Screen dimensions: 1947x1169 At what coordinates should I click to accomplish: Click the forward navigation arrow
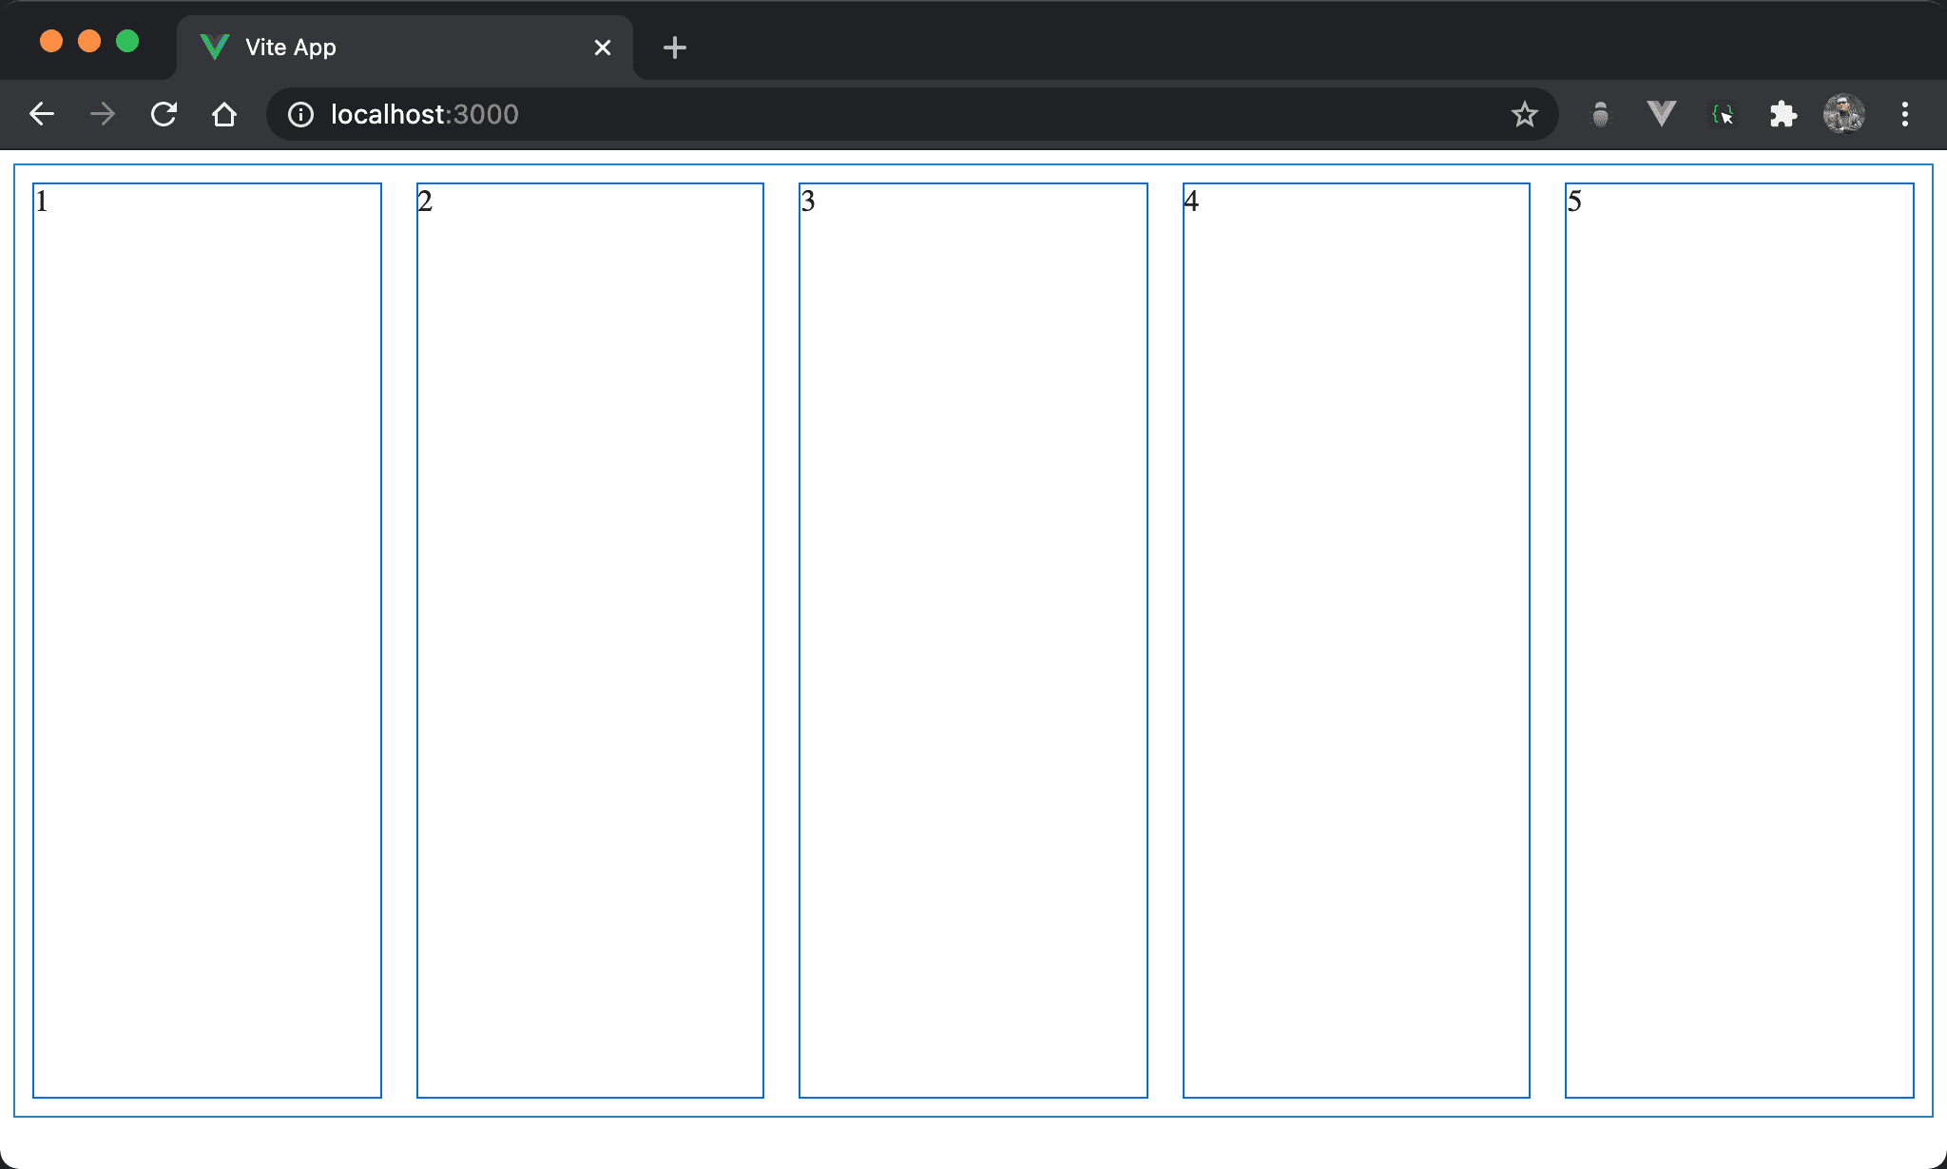tap(103, 115)
